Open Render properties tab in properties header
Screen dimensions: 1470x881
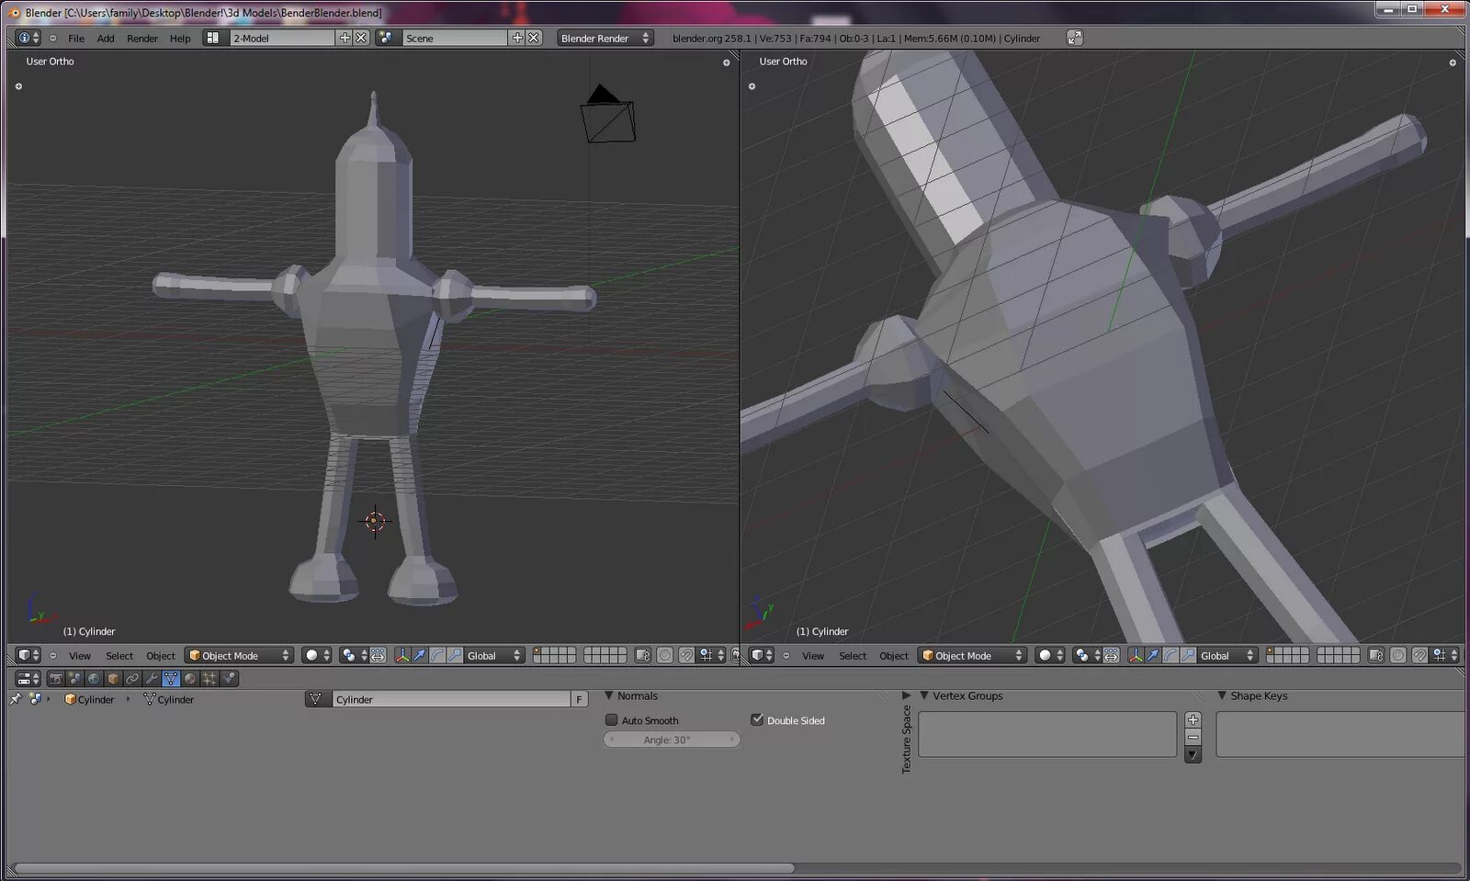click(56, 678)
